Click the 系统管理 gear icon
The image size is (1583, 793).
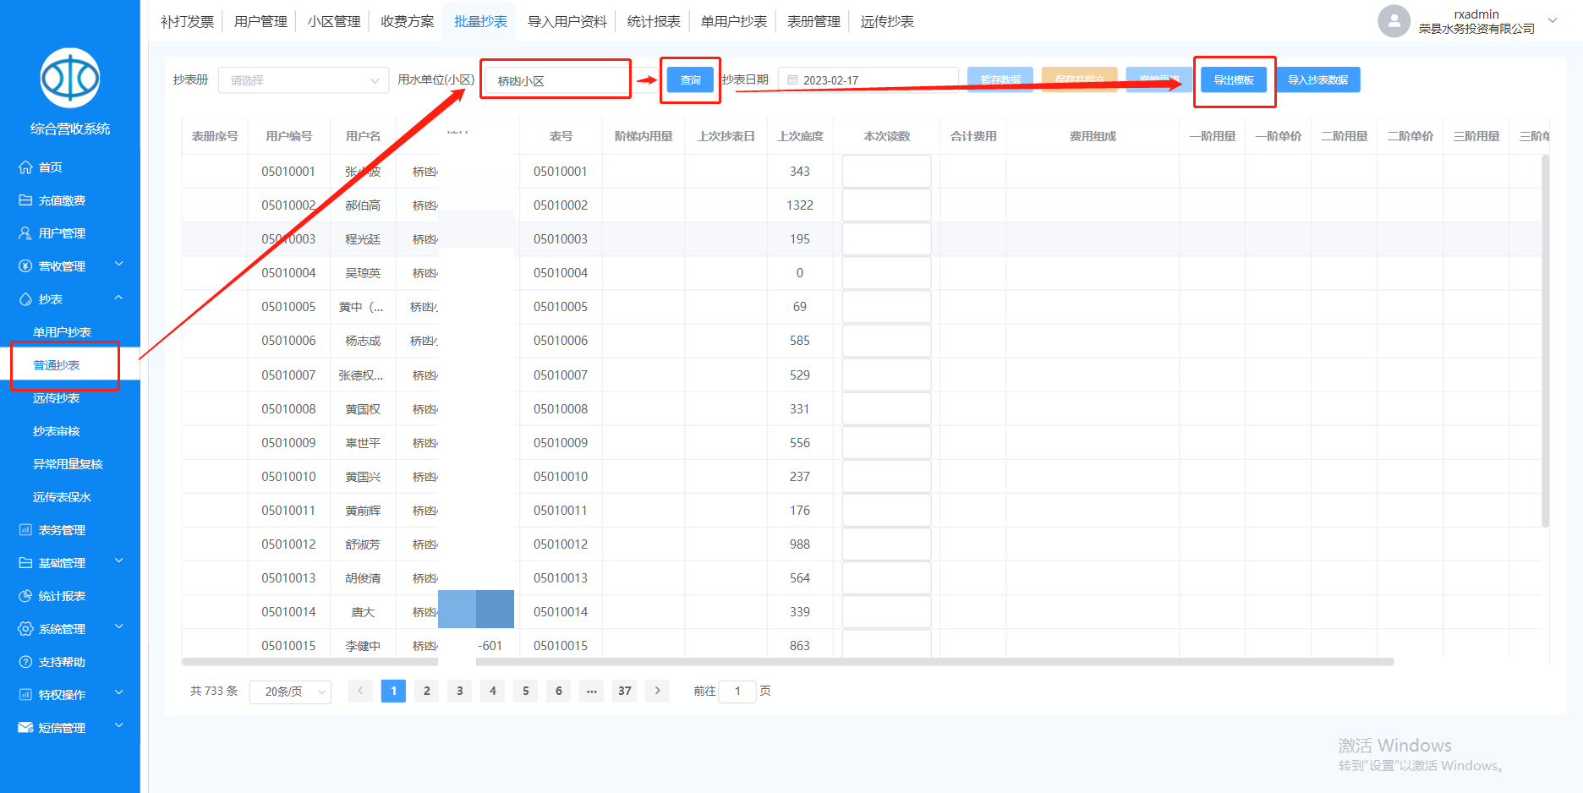pos(25,629)
